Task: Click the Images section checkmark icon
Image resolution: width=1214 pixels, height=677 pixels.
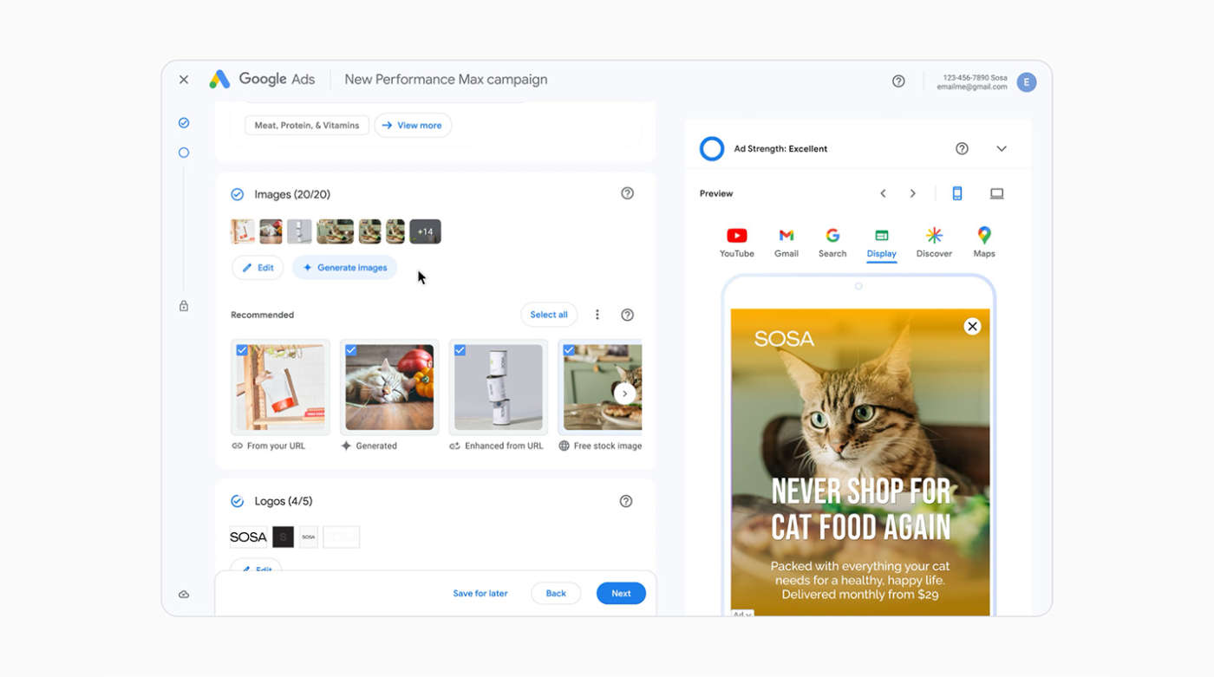Action: 237,195
